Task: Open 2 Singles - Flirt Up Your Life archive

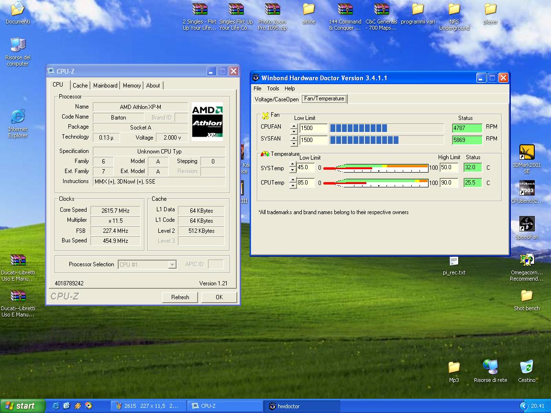Action: [x=199, y=16]
